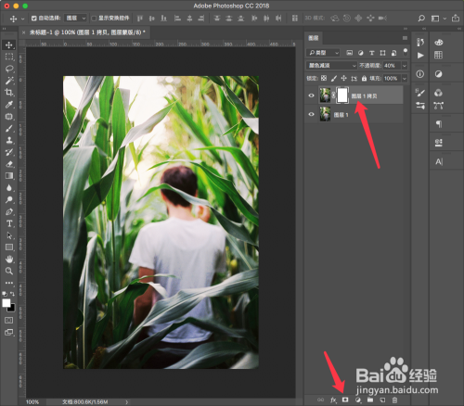Screen dimensions: 464x406
Task: Create new fill or adjustment layer
Action: click(358, 400)
